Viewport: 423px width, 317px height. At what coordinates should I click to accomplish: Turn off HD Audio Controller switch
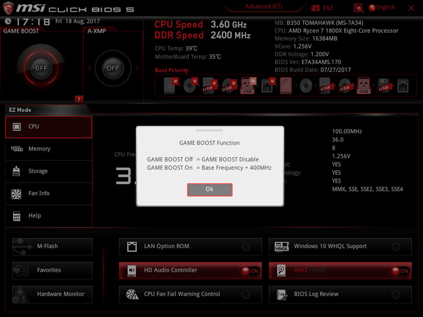click(x=250, y=271)
